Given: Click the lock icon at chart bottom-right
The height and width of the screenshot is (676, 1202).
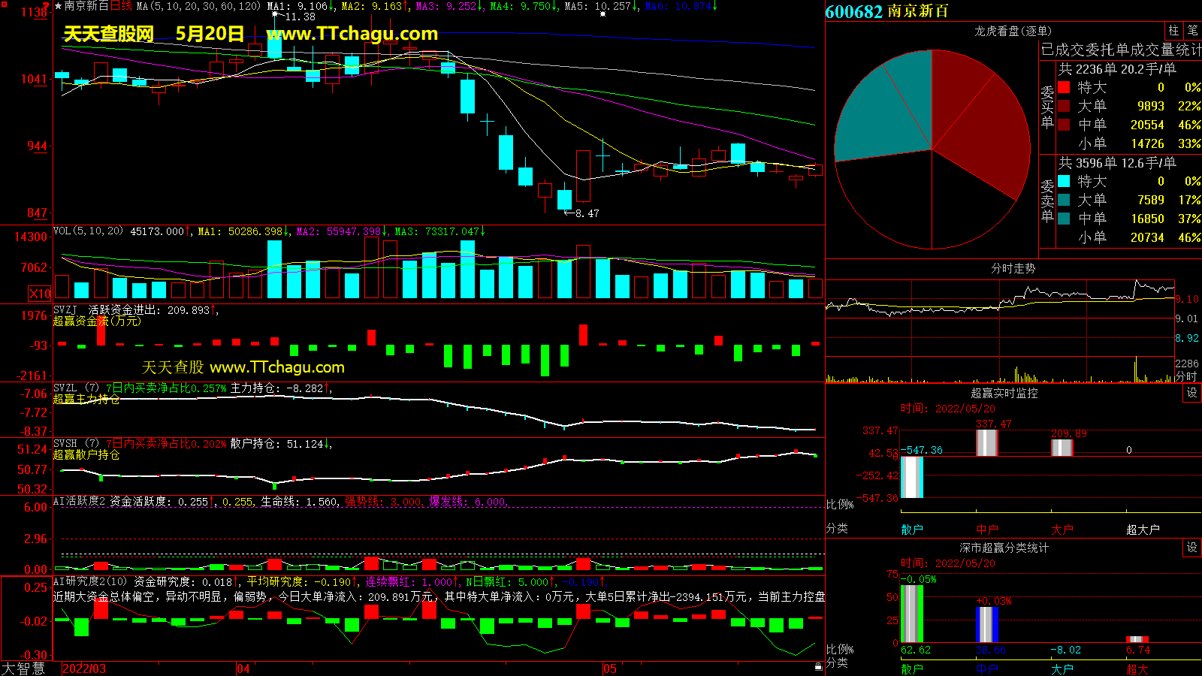Looking at the screenshot, I should 818,666.
